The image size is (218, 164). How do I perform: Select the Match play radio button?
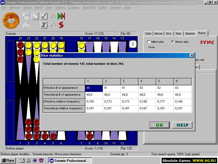pyautogui.click(x=149, y=42)
